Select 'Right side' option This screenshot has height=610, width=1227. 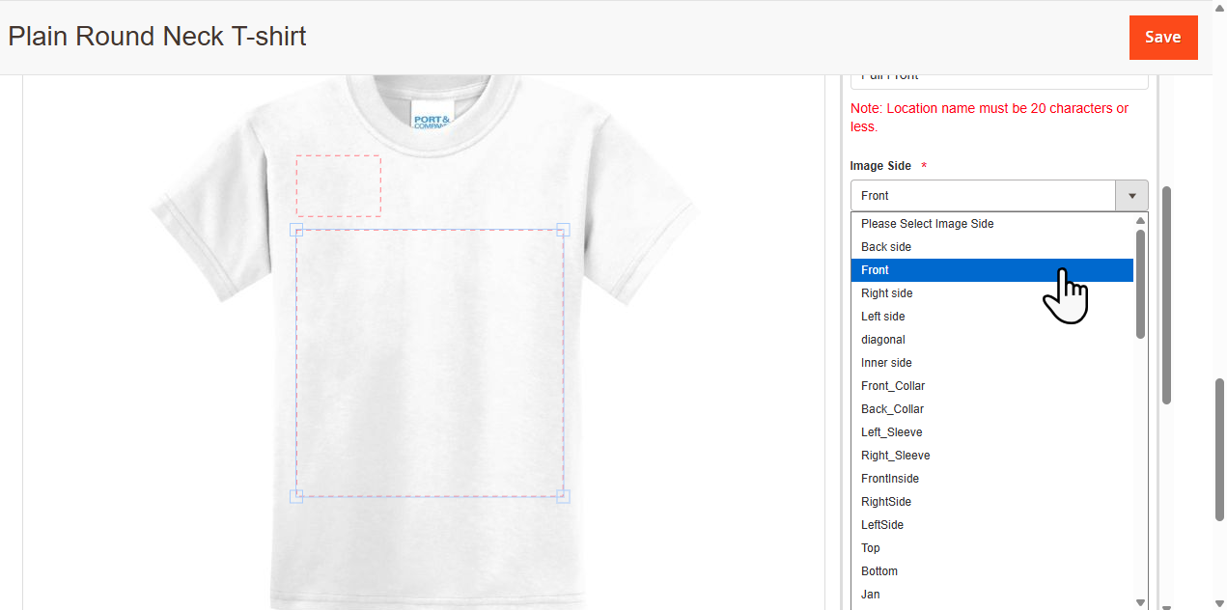click(x=886, y=293)
